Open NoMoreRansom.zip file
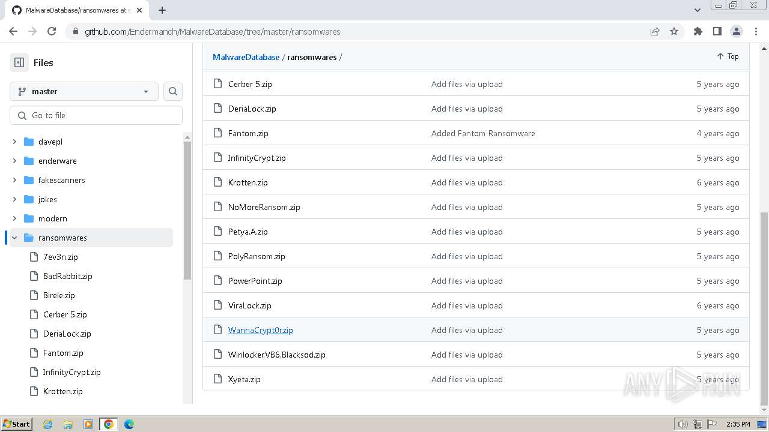This screenshot has width=769, height=432. (264, 207)
